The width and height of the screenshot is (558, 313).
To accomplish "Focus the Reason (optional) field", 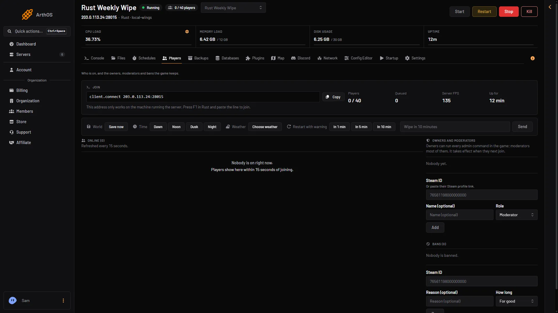I will (459, 301).
